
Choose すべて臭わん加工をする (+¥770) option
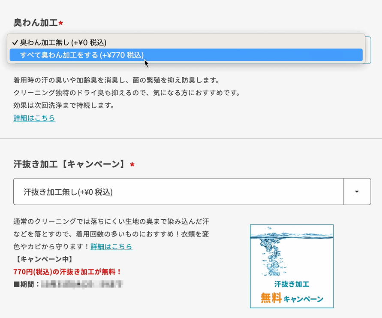82,55
